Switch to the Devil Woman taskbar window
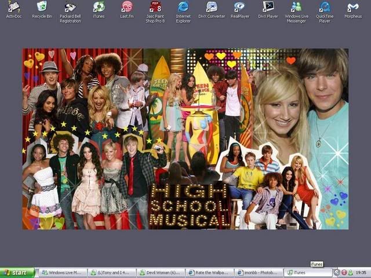 point(161,272)
